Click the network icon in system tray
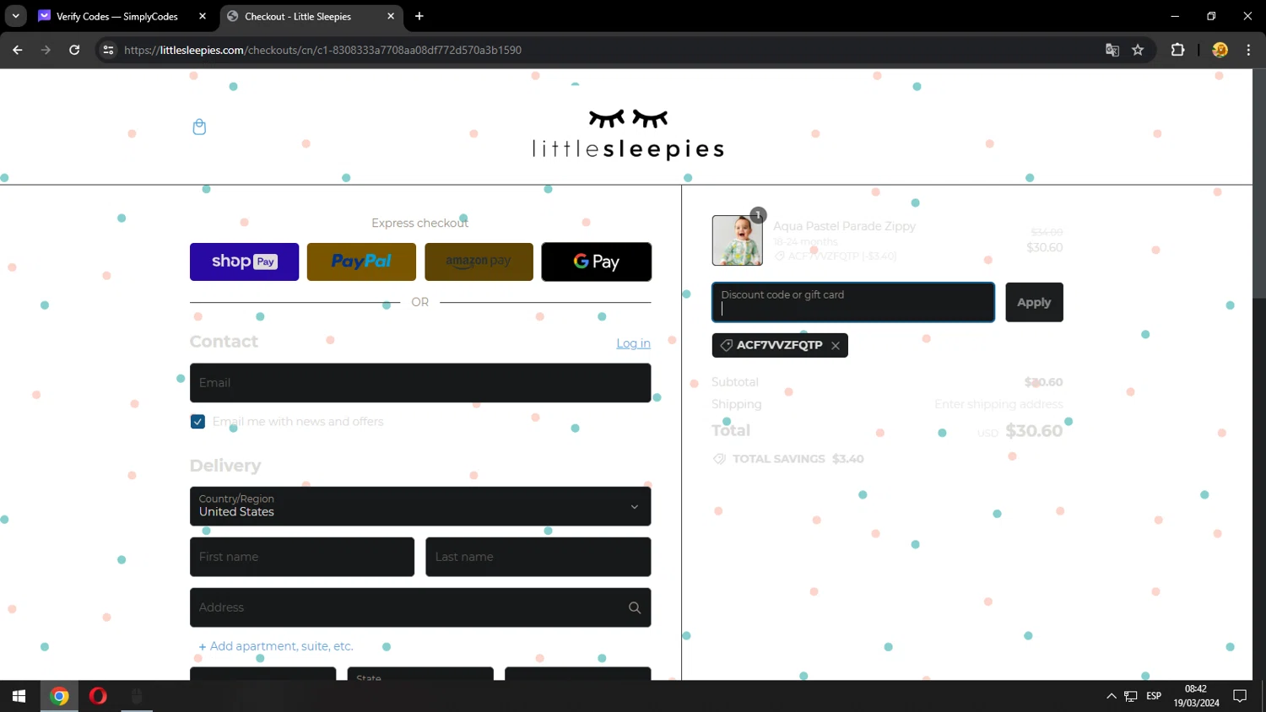Image resolution: width=1266 pixels, height=712 pixels. point(1131,696)
